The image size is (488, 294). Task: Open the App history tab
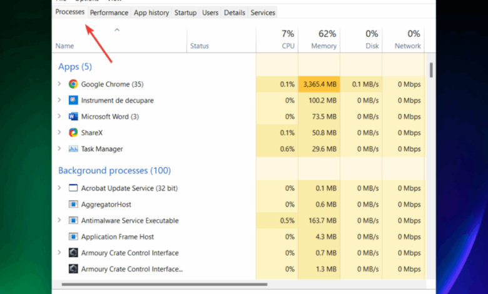click(x=151, y=13)
